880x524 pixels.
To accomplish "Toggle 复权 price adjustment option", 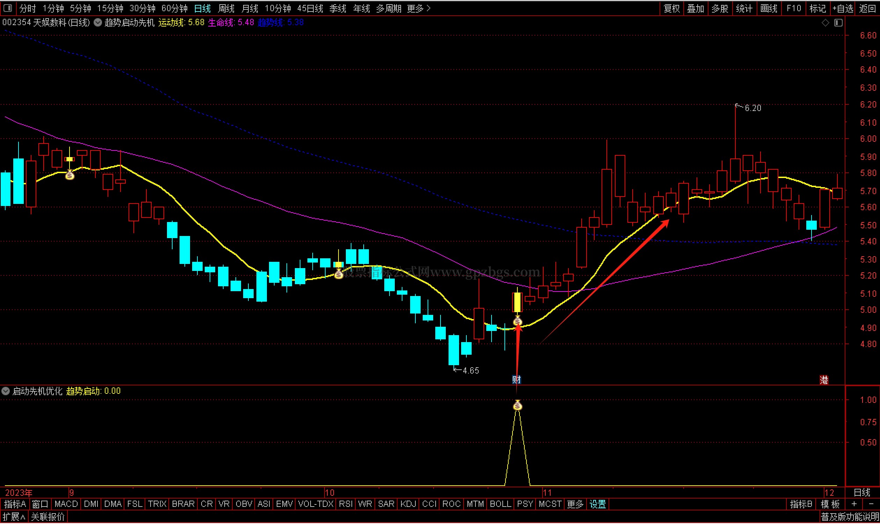I will (x=671, y=8).
